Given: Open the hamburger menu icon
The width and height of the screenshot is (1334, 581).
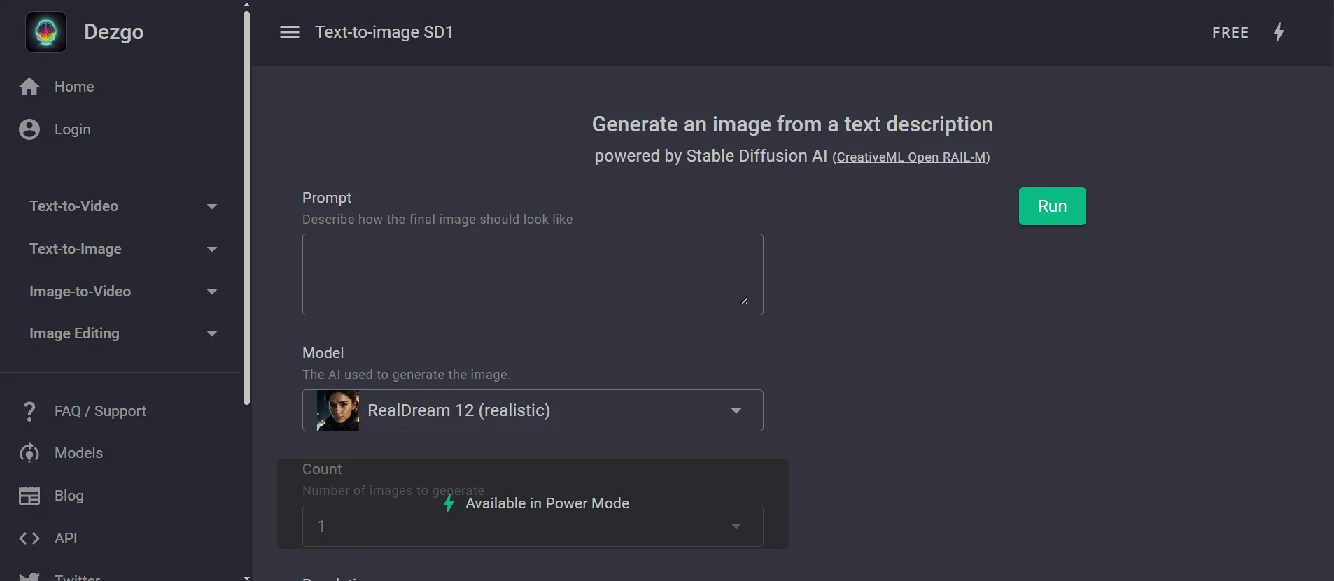Looking at the screenshot, I should (x=290, y=32).
